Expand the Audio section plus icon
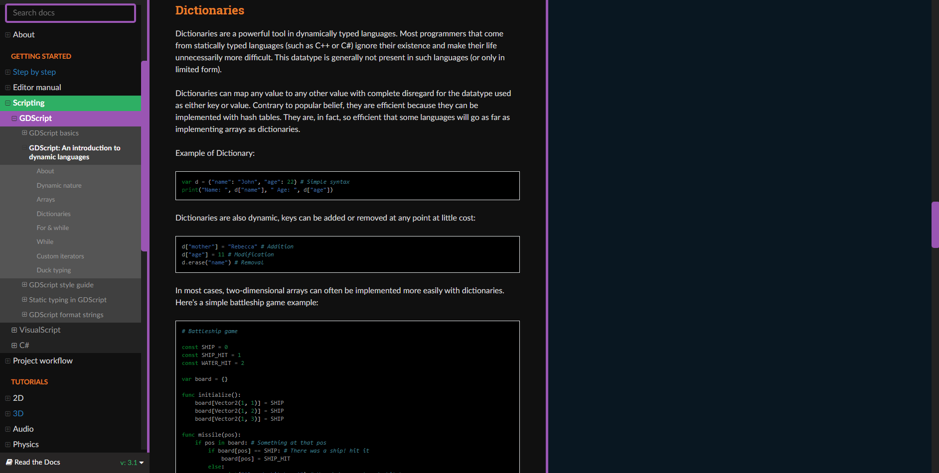This screenshot has width=939, height=473. [7, 429]
